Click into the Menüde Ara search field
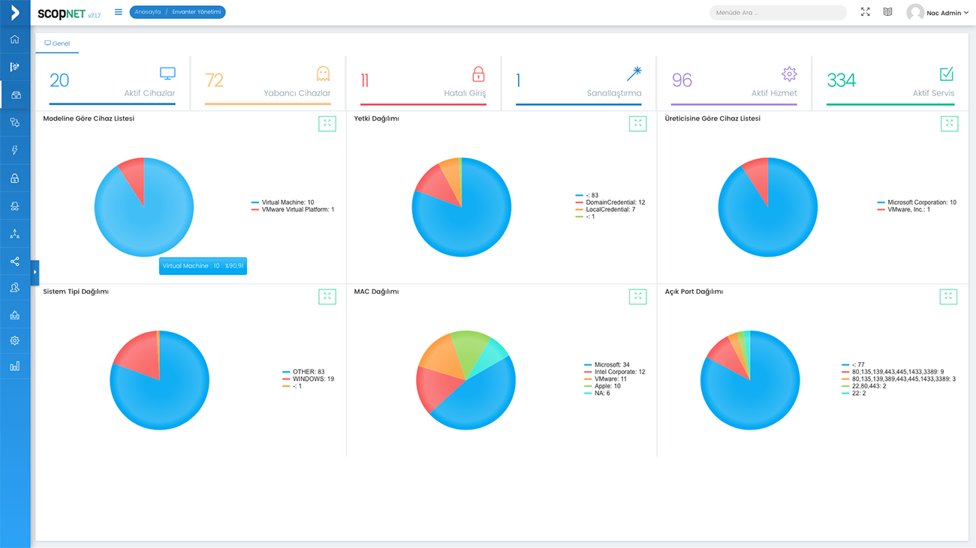 [x=778, y=13]
